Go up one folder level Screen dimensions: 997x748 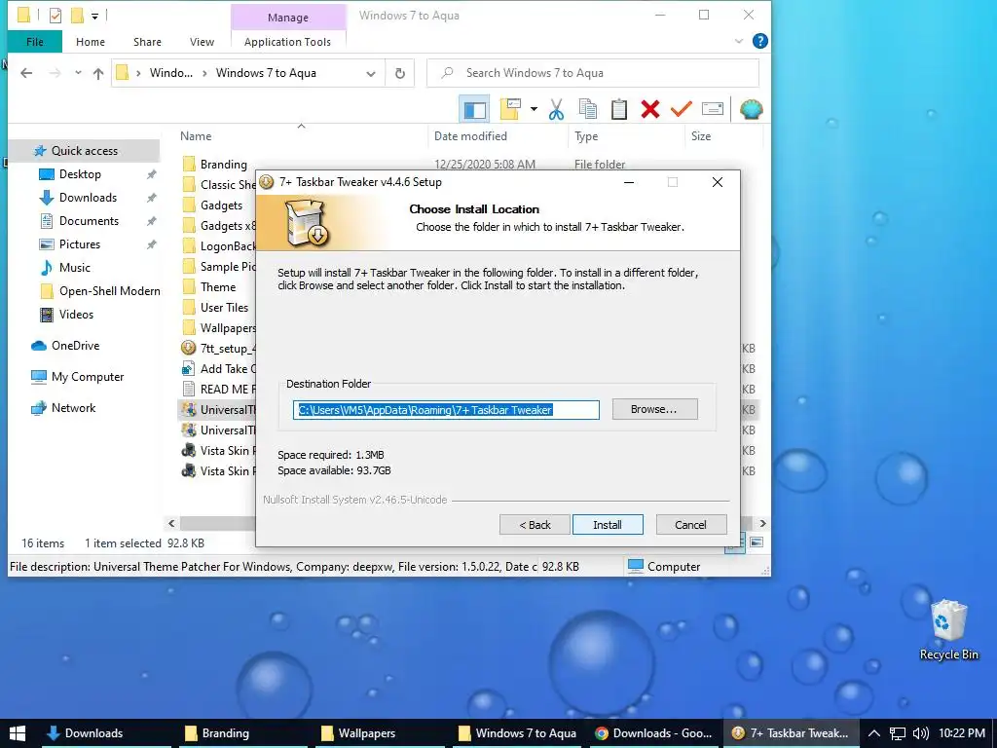(x=98, y=73)
